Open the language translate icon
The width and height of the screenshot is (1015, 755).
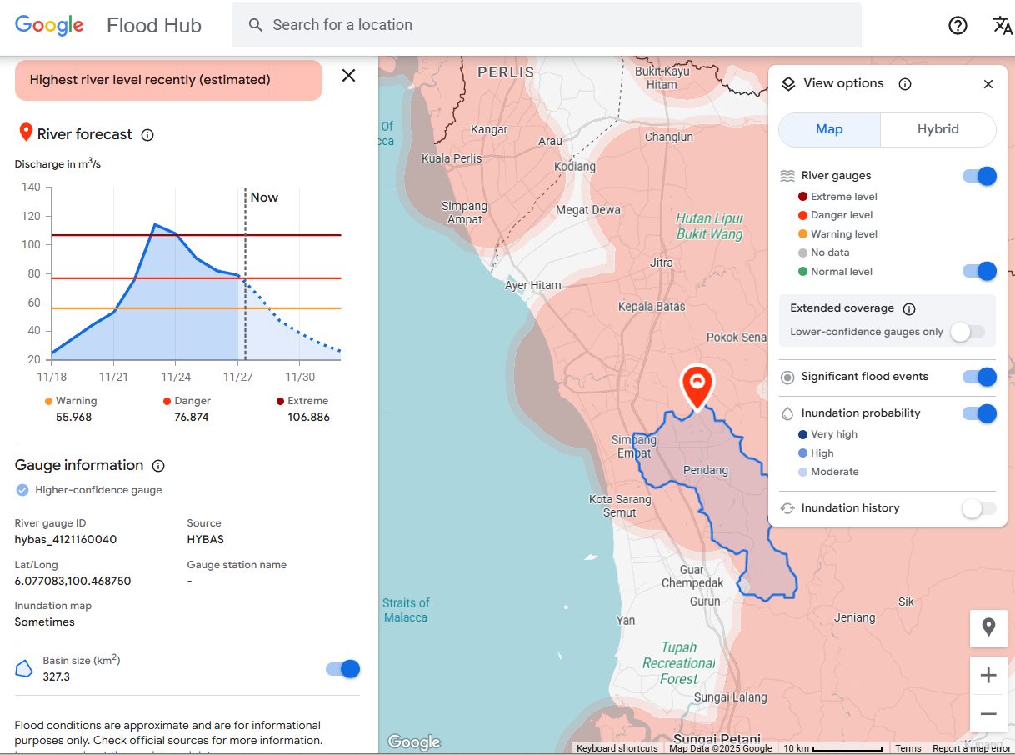coord(1002,25)
